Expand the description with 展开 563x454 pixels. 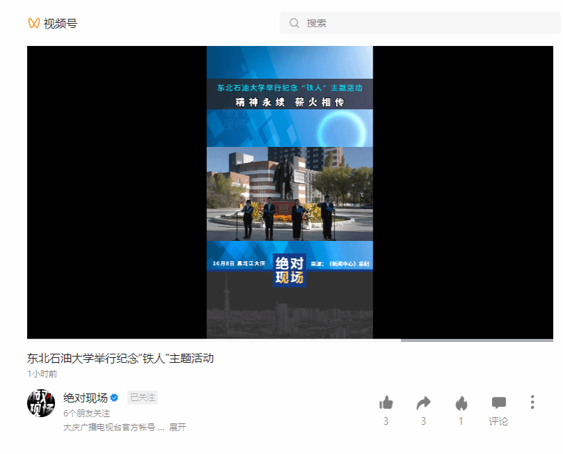[177, 427]
